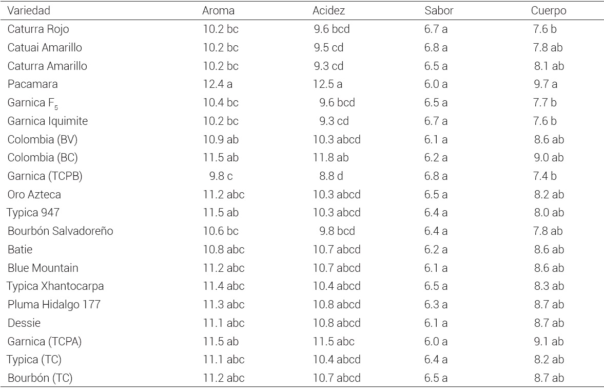Click the Aroma column header

pos(218,10)
